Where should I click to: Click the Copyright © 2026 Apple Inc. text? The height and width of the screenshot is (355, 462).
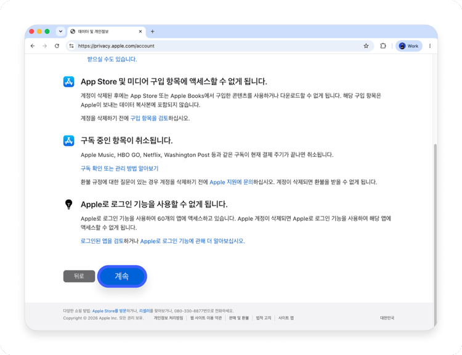pos(103,318)
